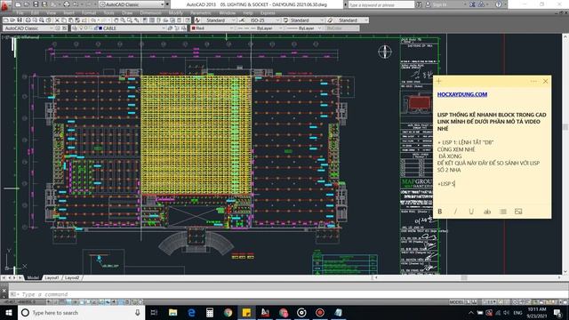This screenshot has height=320, width=569.
Task: Open Chrome from the taskbar
Action: point(228,312)
